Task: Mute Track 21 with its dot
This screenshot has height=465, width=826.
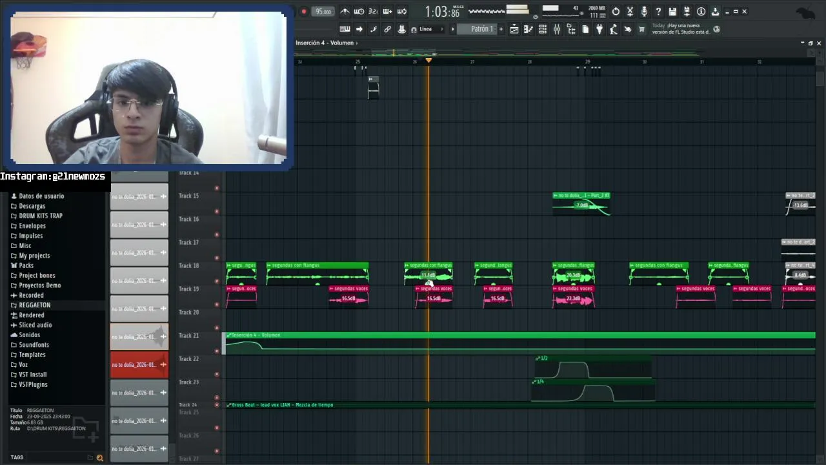Action: click(217, 351)
